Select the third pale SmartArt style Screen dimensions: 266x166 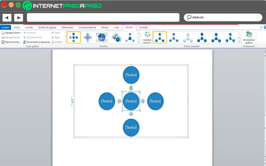tap(188, 38)
